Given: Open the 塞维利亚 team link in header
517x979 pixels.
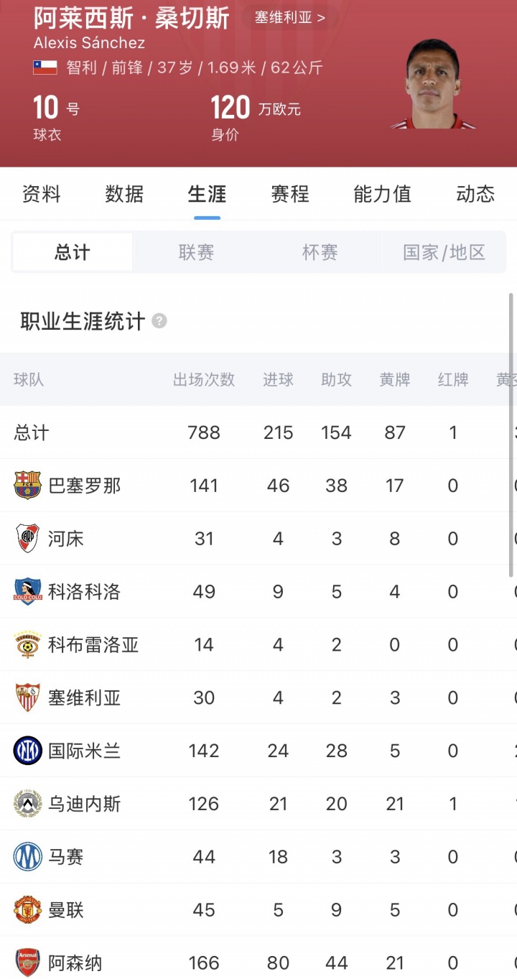Looking at the screenshot, I should click(289, 17).
